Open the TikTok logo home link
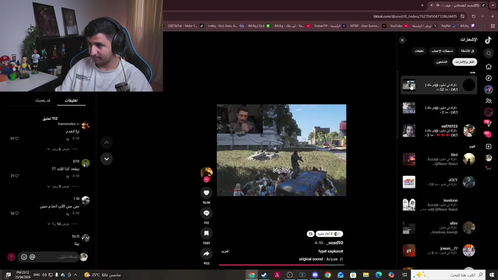The image size is (498, 280). point(488,40)
